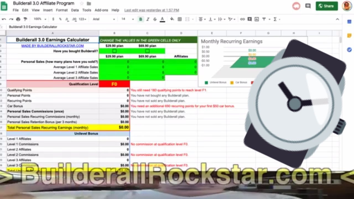Insert comment from toolbar icon

tap(250, 19)
